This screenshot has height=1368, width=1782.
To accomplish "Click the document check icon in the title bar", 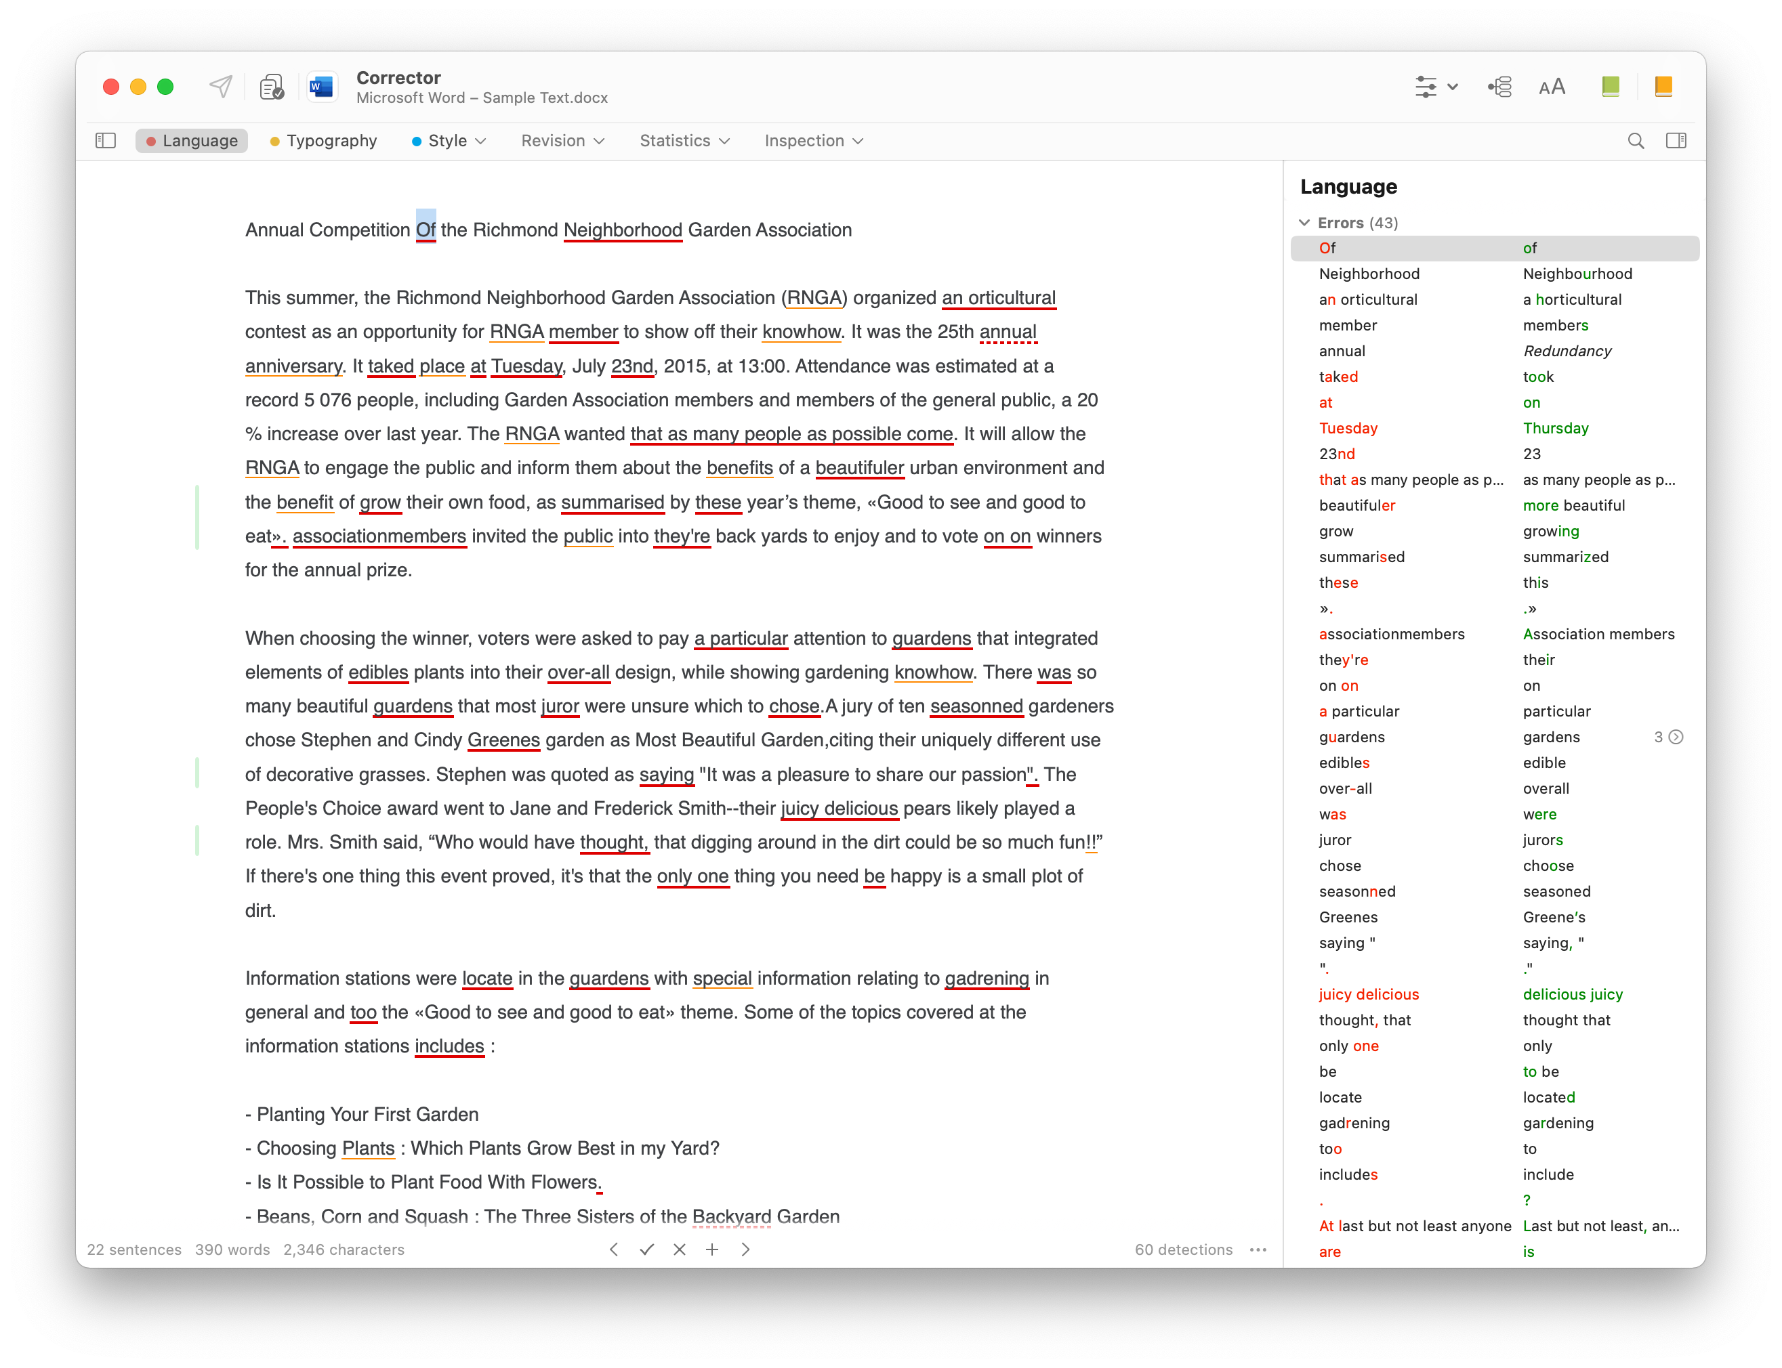I will click(271, 86).
